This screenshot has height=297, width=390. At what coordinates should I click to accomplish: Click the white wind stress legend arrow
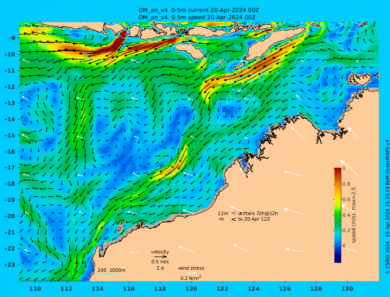pyautogui.click(x=192, y=273)
